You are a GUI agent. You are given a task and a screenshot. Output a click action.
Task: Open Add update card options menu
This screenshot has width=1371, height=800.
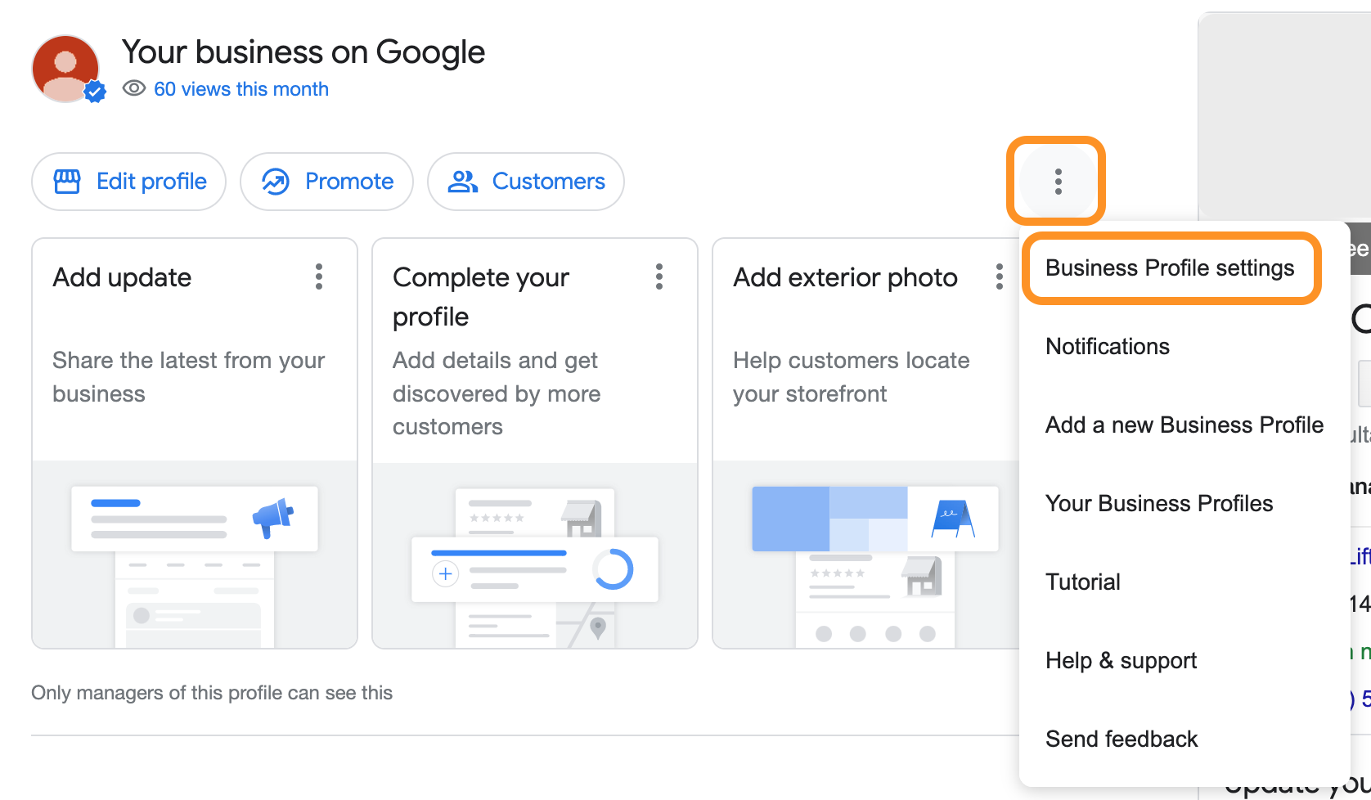[319, 276]
